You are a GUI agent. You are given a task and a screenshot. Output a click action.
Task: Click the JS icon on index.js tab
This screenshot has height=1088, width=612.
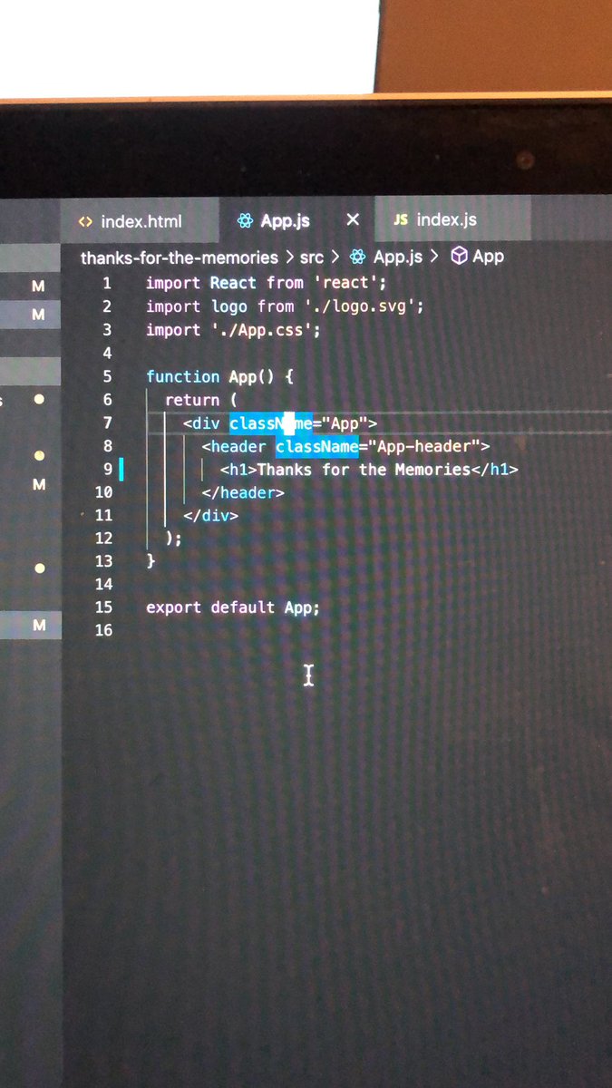click(x=401, y=220)
